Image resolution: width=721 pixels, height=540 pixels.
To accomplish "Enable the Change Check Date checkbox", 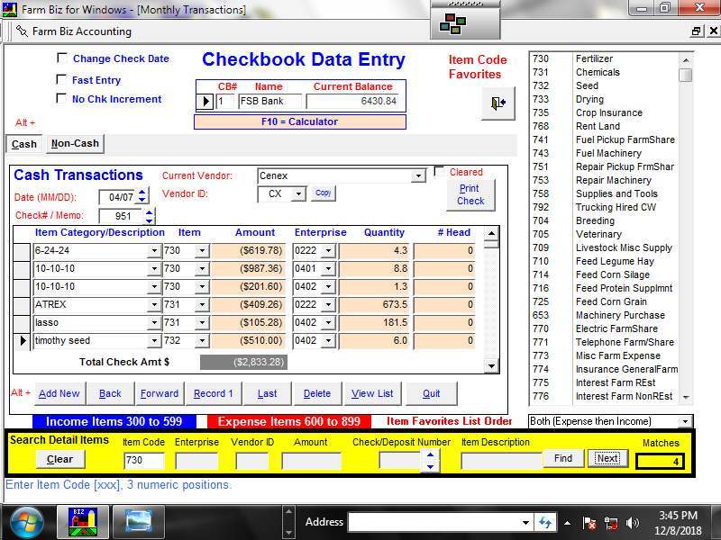I will 62,58.
